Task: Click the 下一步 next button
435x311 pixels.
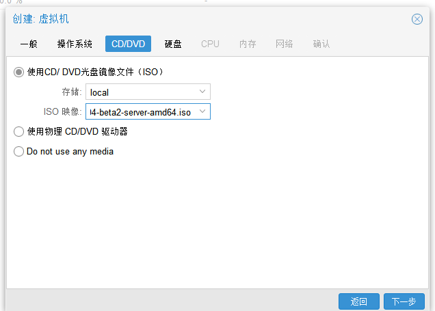Action: pyautogui.click(x=404, y=301)
